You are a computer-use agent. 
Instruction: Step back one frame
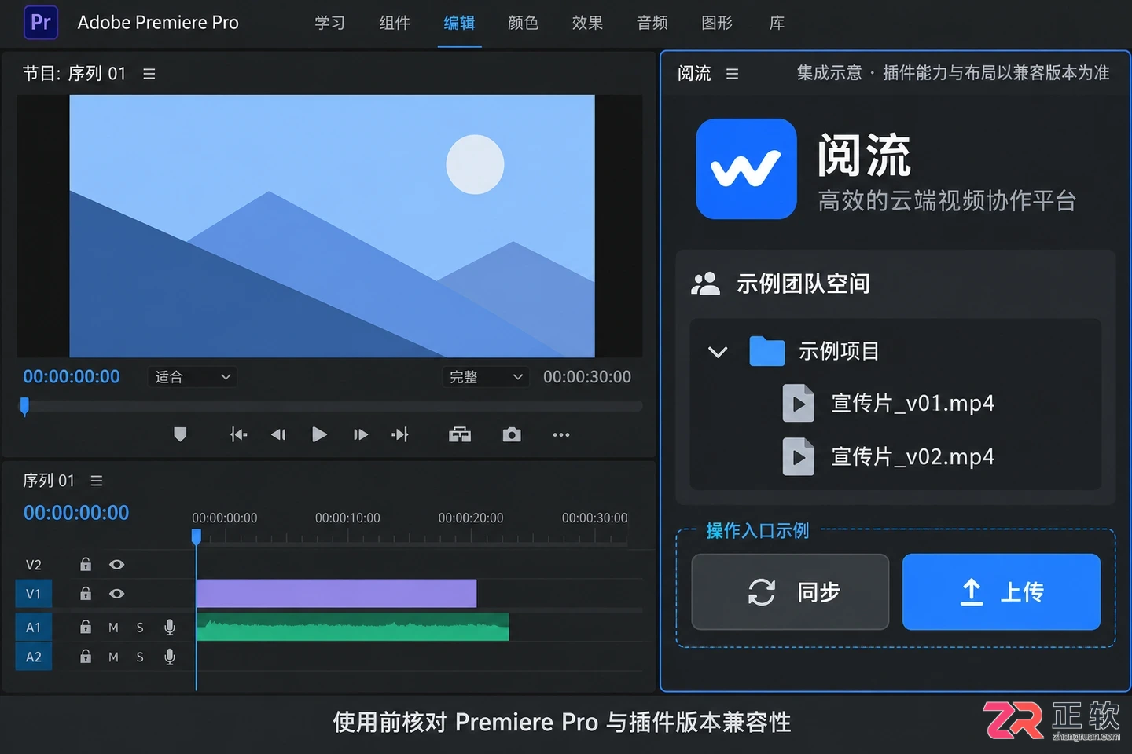tap(278, 434)
